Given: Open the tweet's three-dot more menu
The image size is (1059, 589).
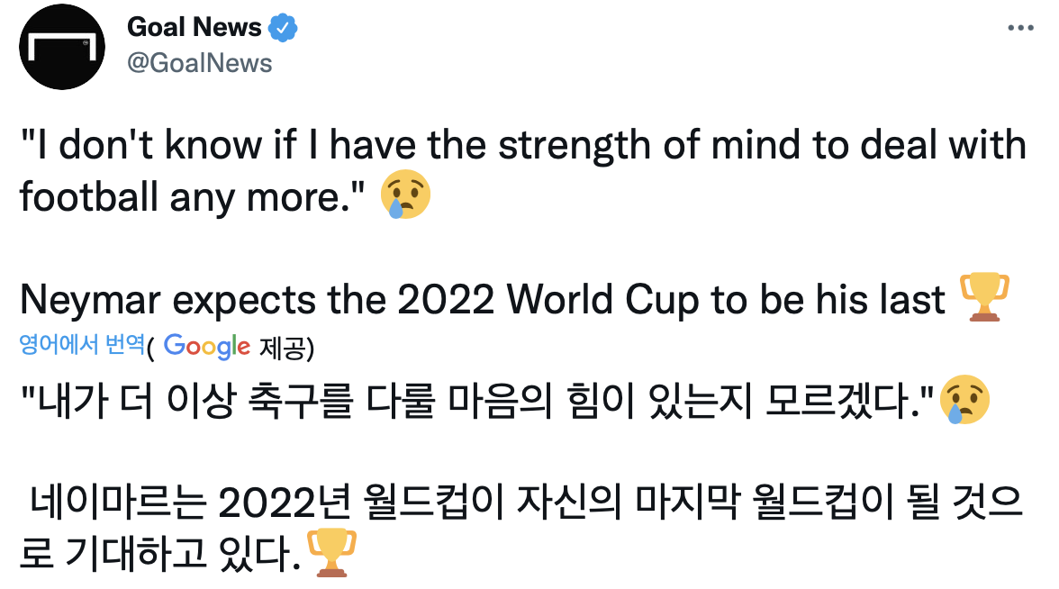Looking at the screenshot, I should click(x=1020, y=28).
